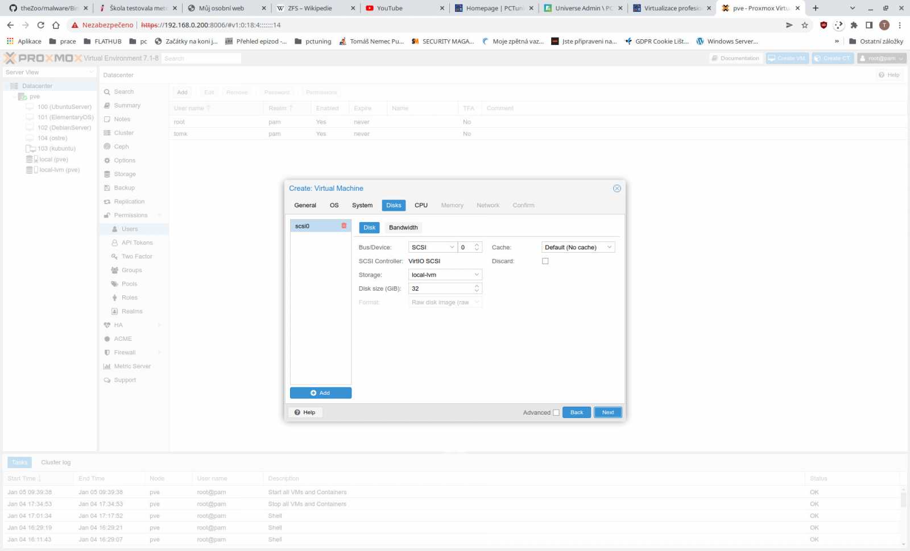The height and width of the screenshot is (551, 910).
Task: Click the Create VM button
Action: [787, 58]
